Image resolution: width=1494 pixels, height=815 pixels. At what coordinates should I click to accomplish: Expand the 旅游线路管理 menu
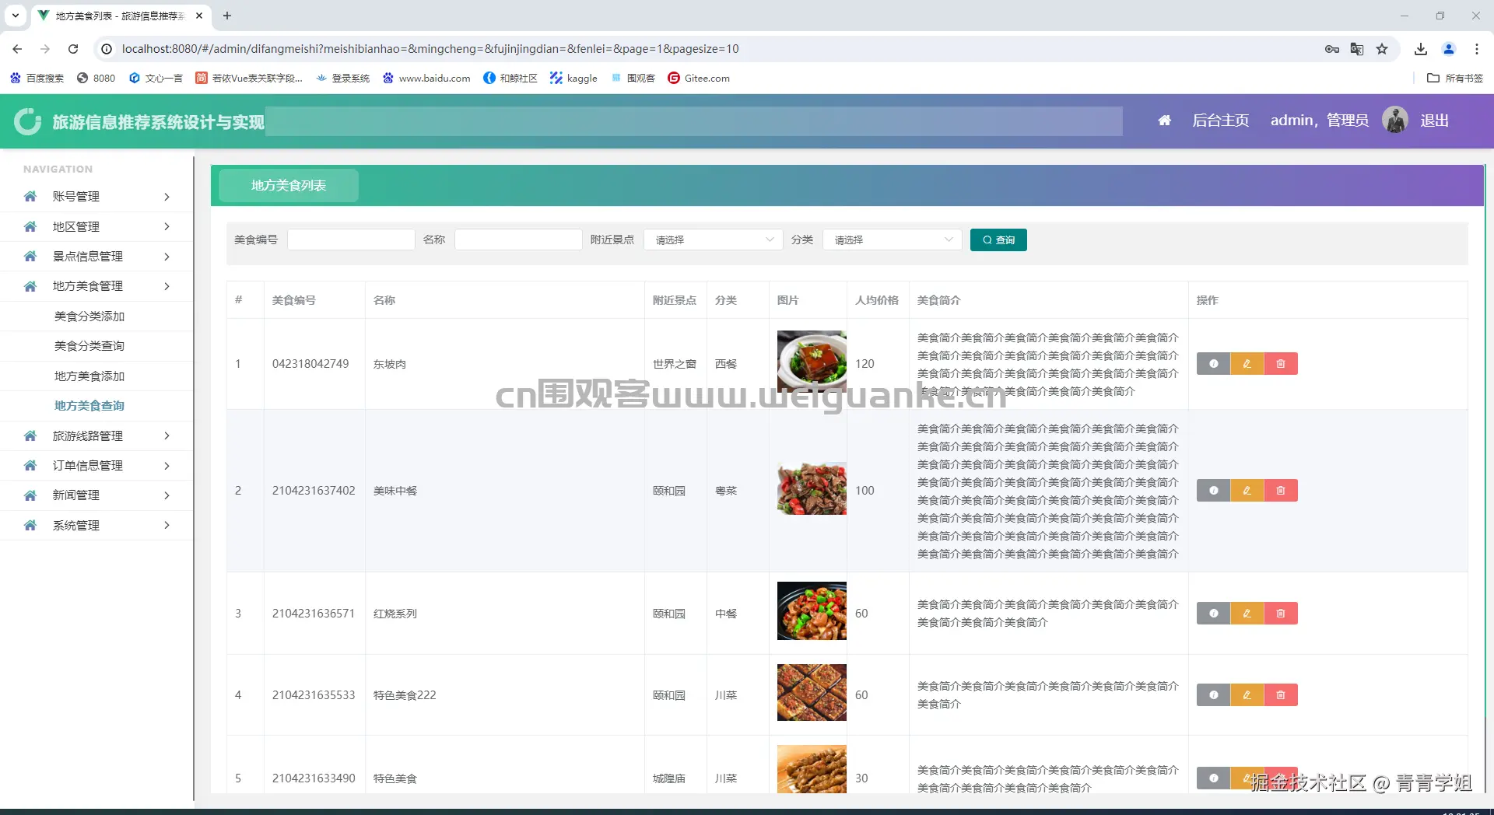click(x=96, y=436)
